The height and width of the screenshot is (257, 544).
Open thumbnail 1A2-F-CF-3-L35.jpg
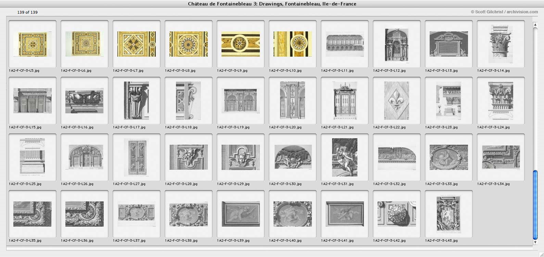pos(33,214)
